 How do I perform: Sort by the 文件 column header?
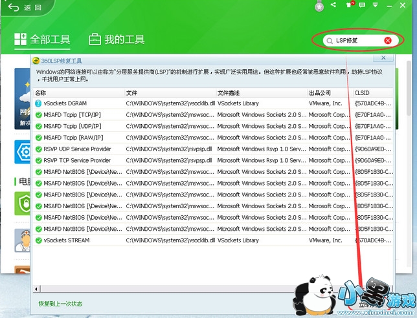(170, 92)
